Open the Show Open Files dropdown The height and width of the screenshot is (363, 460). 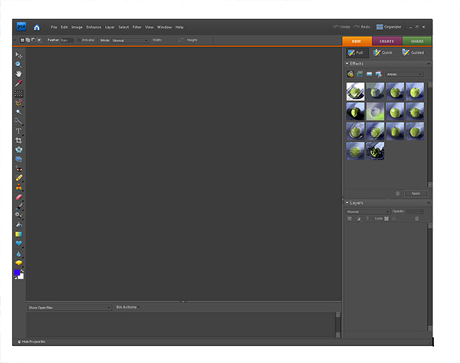(69, 308)
